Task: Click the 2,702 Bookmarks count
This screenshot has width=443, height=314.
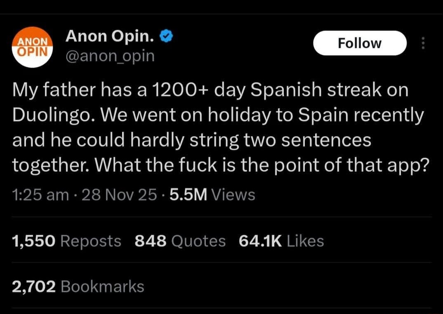Action: tap(78, 286)
